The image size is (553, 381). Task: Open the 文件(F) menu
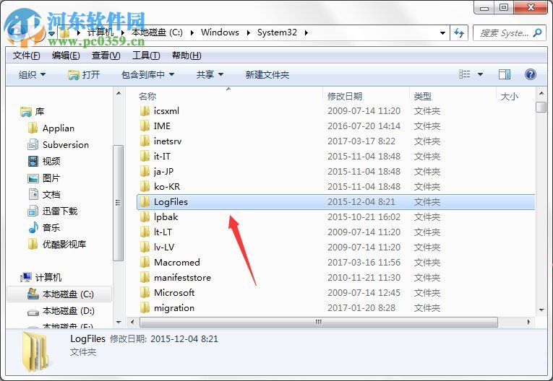27,56
